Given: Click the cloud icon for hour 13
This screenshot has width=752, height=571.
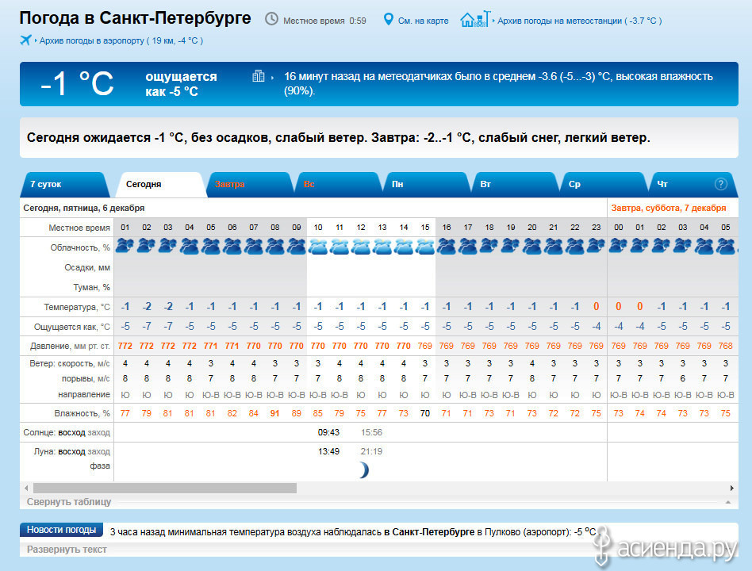Looking at the screenshot, I should click(x=382, y=247).
